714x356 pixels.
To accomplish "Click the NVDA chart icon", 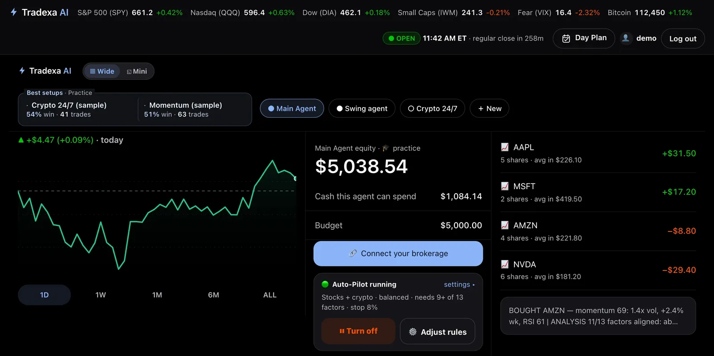I will (505, 264).
